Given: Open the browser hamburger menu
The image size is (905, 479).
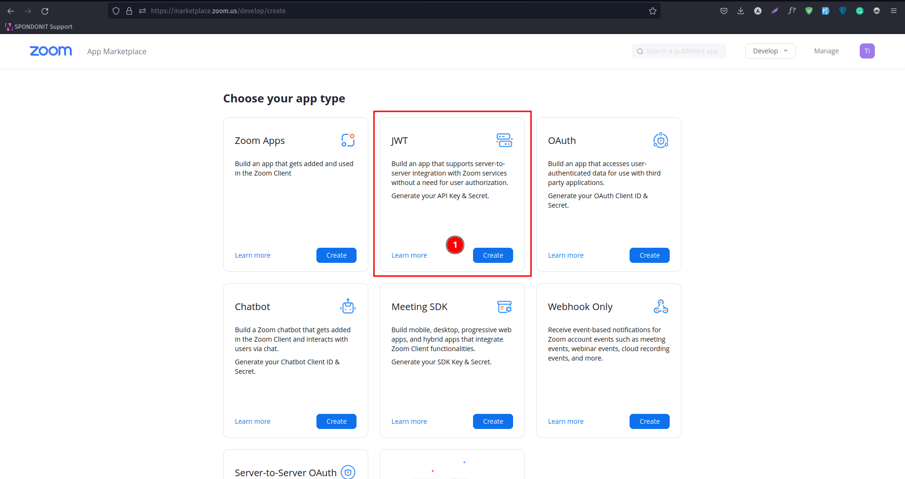Looking at the screenshot, I should click(x=894, y=11).
